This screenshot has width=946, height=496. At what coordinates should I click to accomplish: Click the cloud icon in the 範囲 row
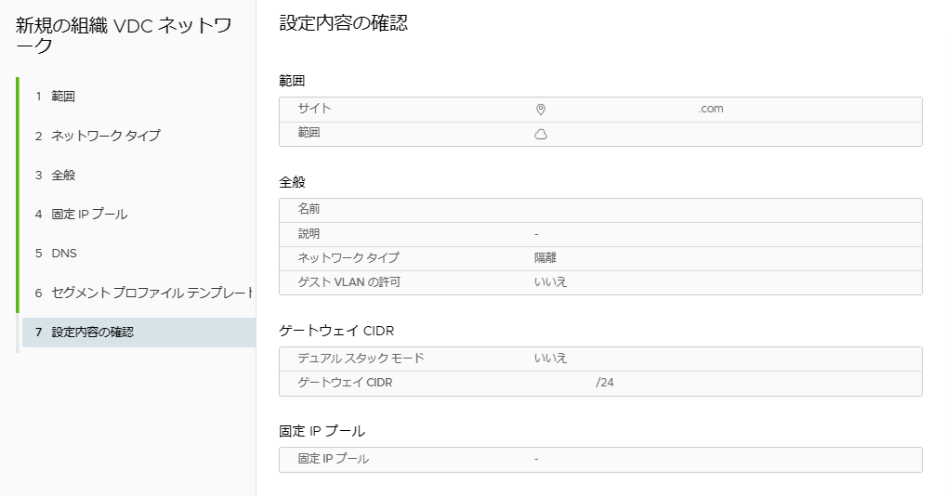pos(541,134)
